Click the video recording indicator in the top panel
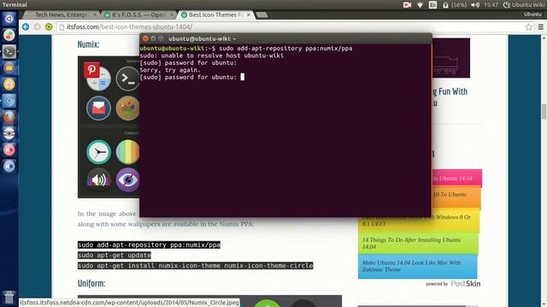 pos(407,5)
